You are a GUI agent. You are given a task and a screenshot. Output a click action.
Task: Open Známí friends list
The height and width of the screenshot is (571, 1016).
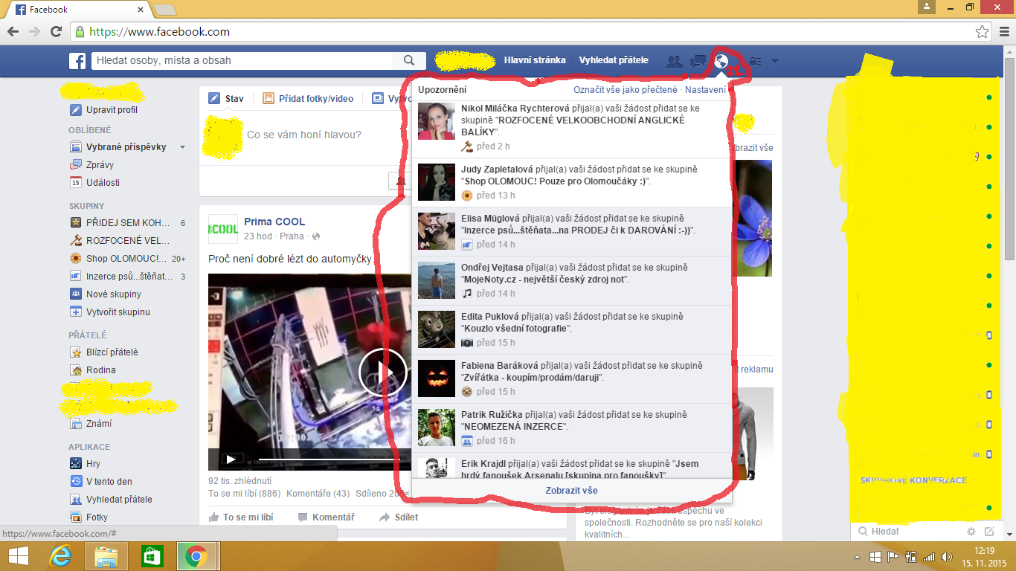99,424
